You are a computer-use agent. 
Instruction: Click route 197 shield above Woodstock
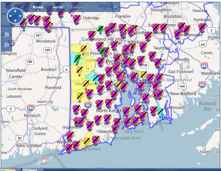click(38, 36)
